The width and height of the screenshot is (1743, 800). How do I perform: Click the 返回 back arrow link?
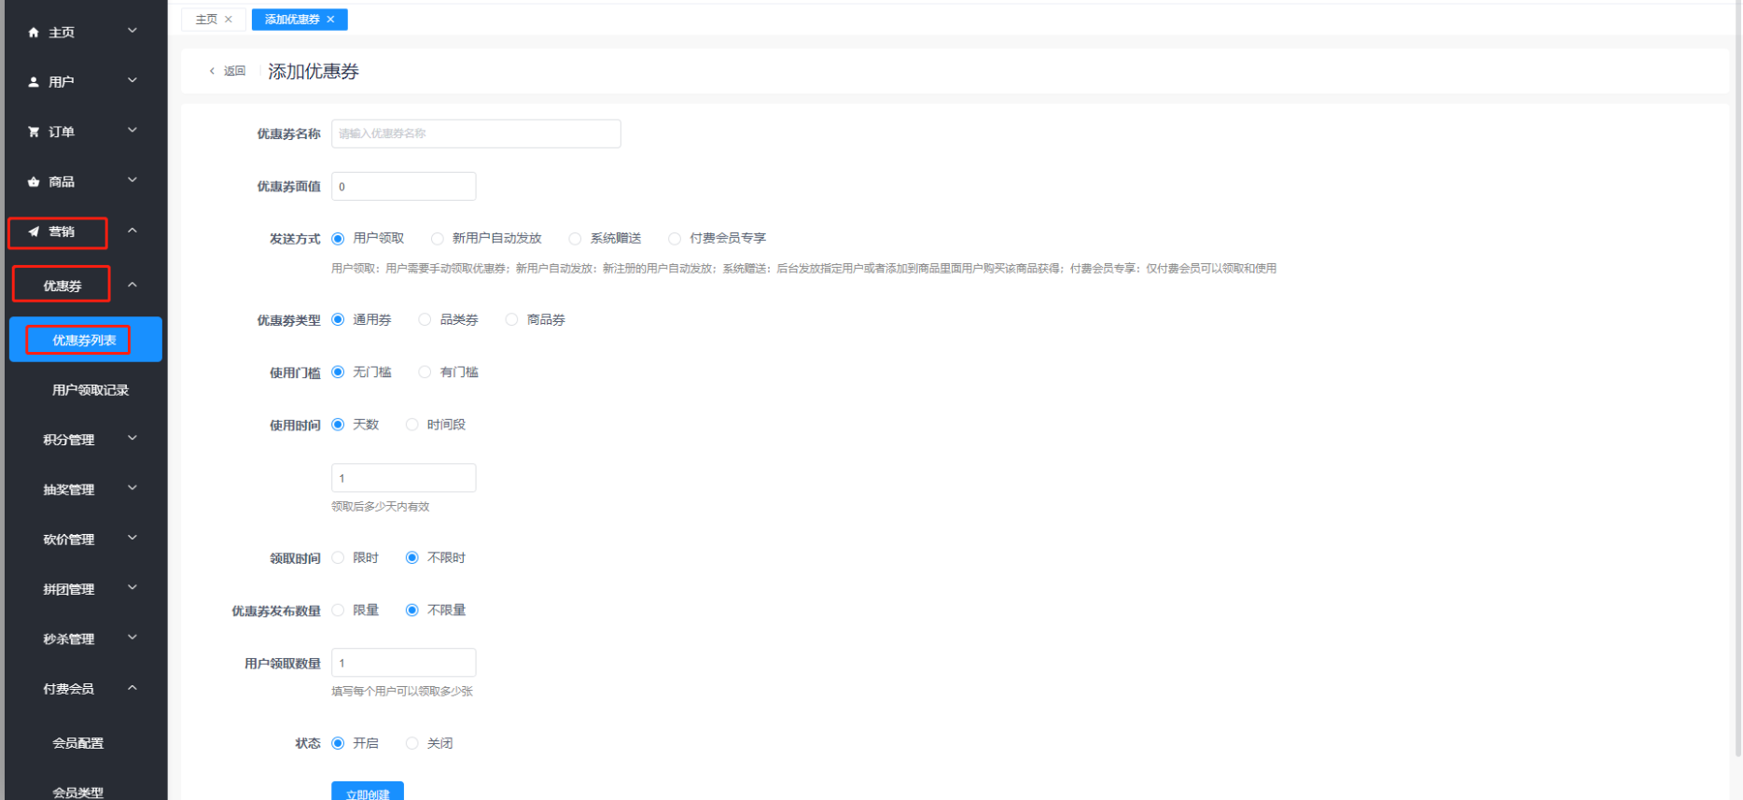point(227,71)
